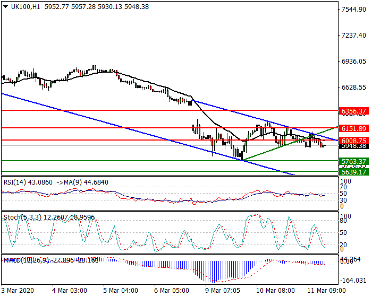Screen dimensions: 372x297
Task: Click the MACD(12,26,9) indicator label
Action: point(51,260)
